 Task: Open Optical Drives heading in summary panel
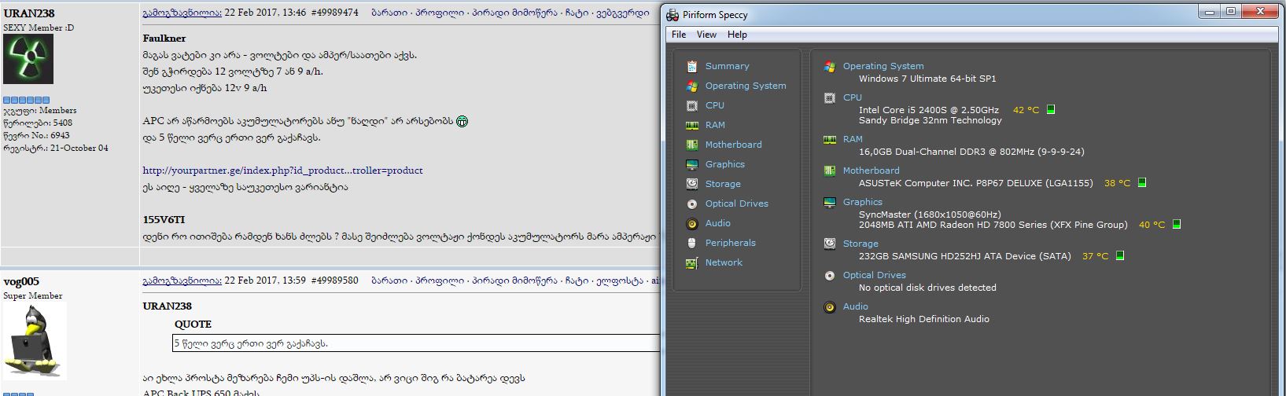point(875,275)
